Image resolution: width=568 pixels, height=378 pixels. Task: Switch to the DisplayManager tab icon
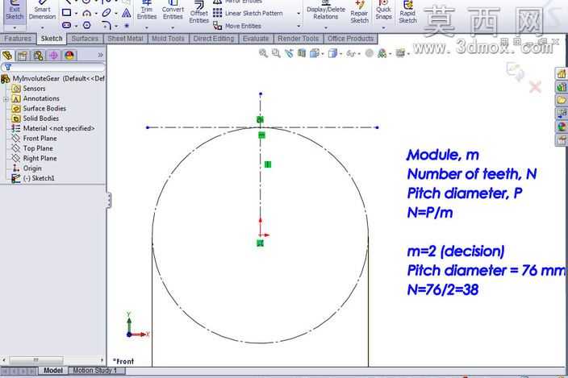[x=69, y=56]
